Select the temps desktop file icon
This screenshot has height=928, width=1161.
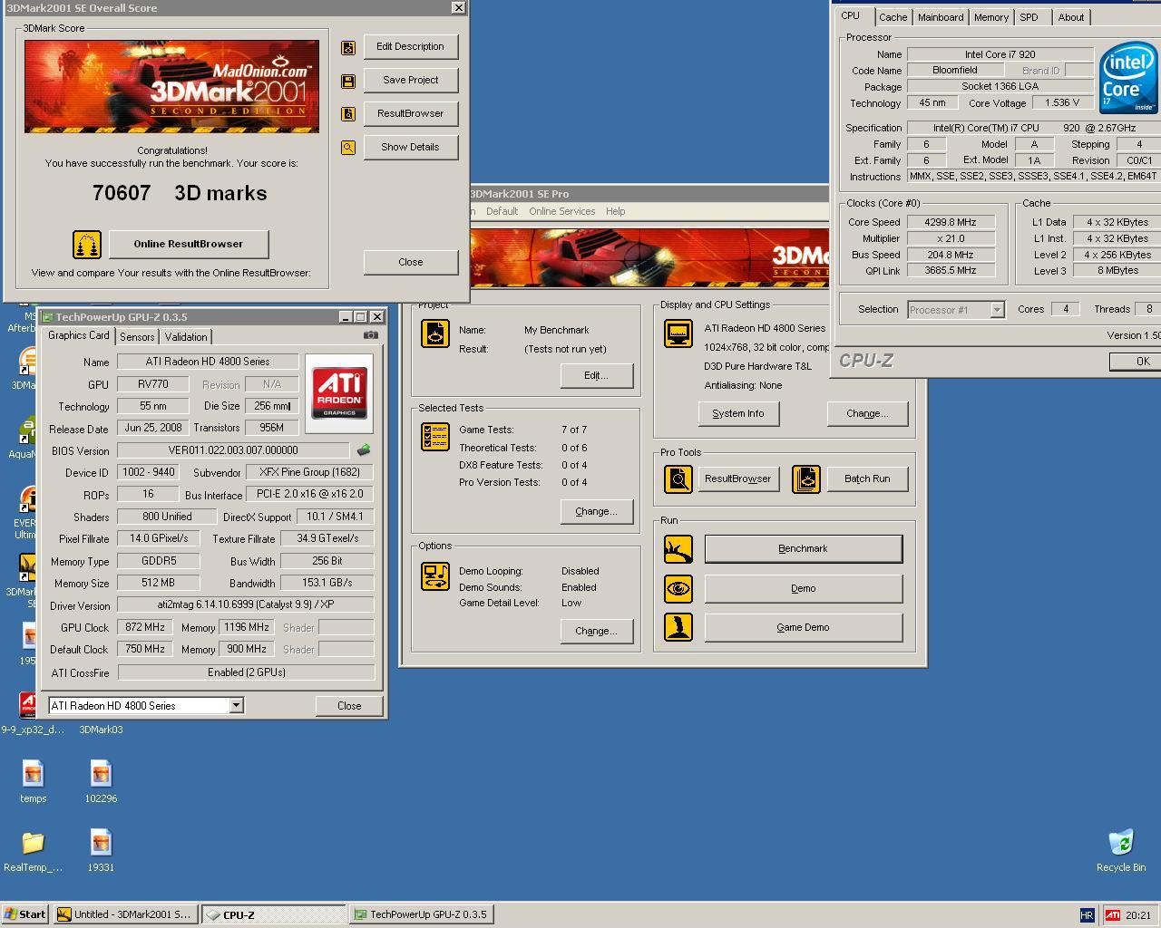pos(33,774)
